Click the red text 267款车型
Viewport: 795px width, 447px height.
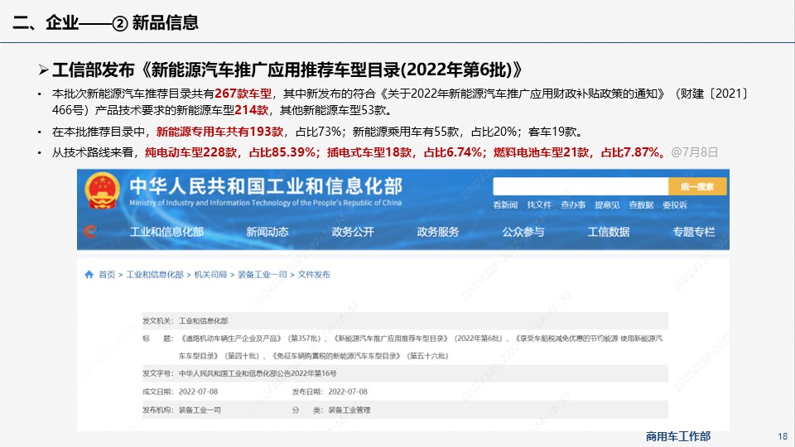[x=243, y=94]
